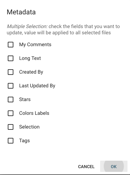Check the My Comments checkbox
130x175 pixels.
pyautogui.click(x=11, y=45)
